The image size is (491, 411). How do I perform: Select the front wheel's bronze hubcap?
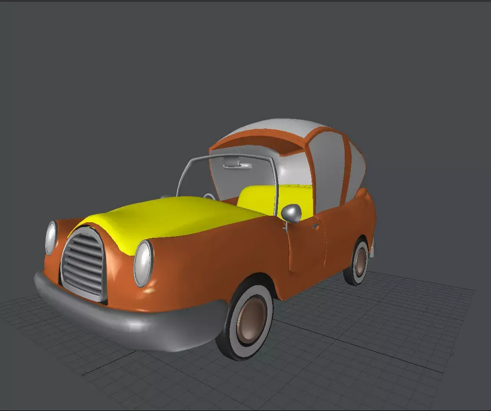[x=251, y=319]
